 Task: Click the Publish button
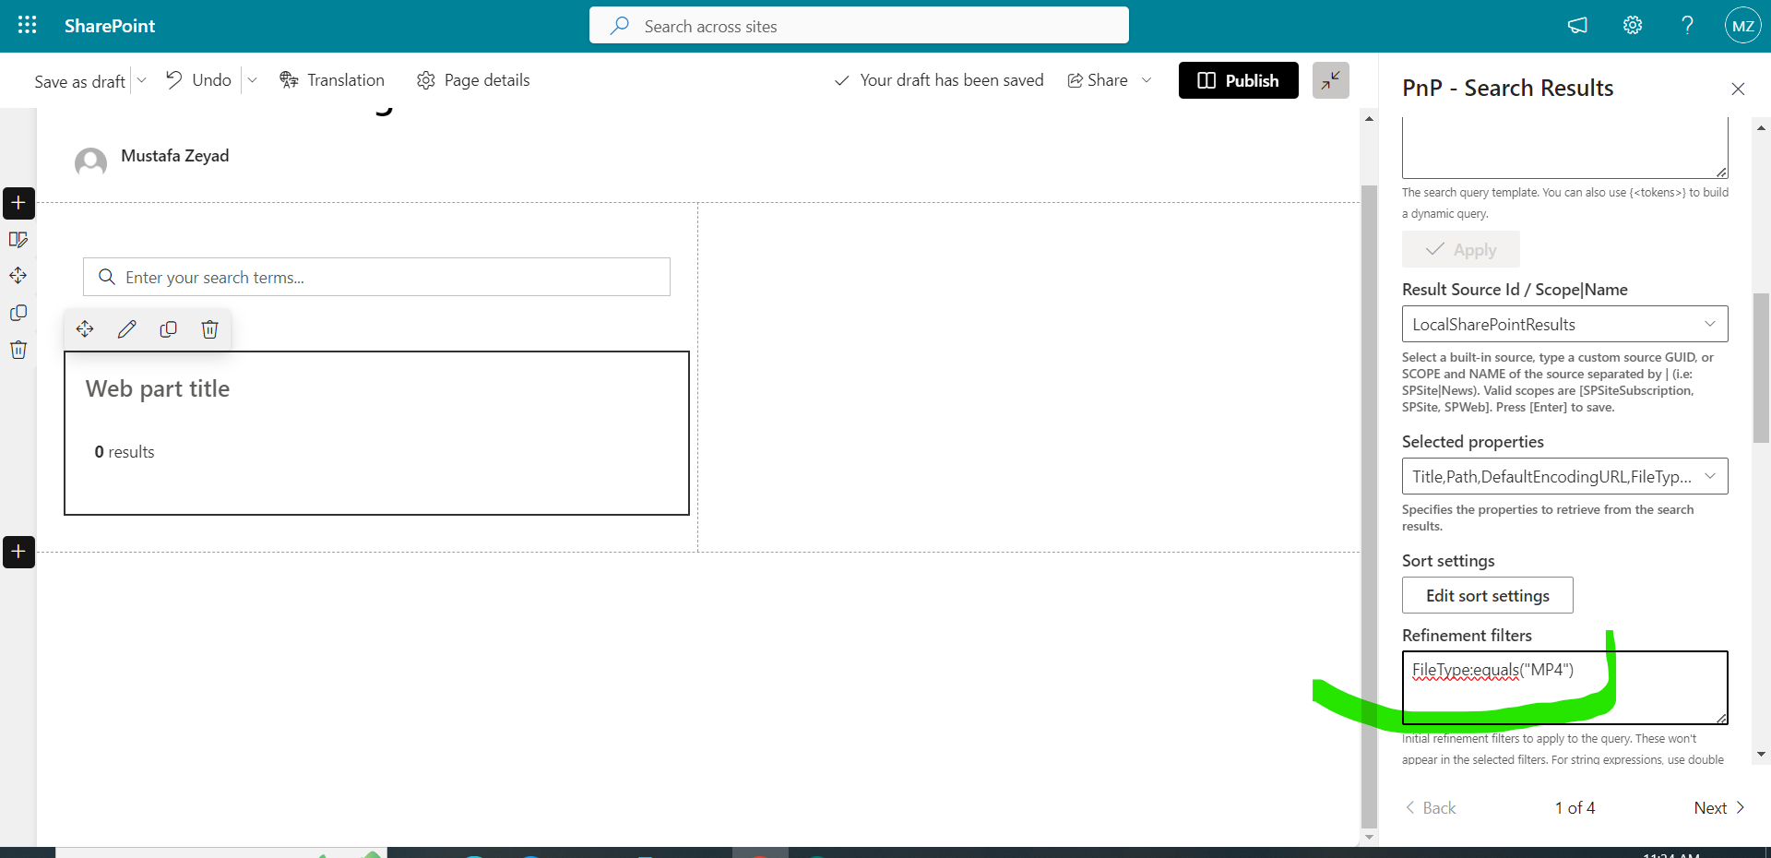1238,80
